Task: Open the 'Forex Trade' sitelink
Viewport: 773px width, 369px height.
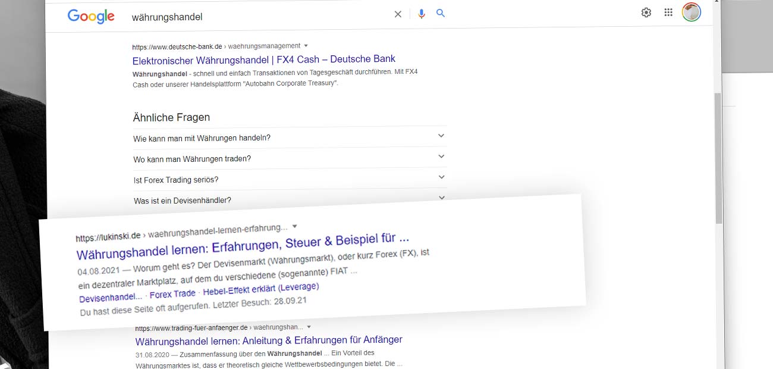Action: [x=172, y=294]
